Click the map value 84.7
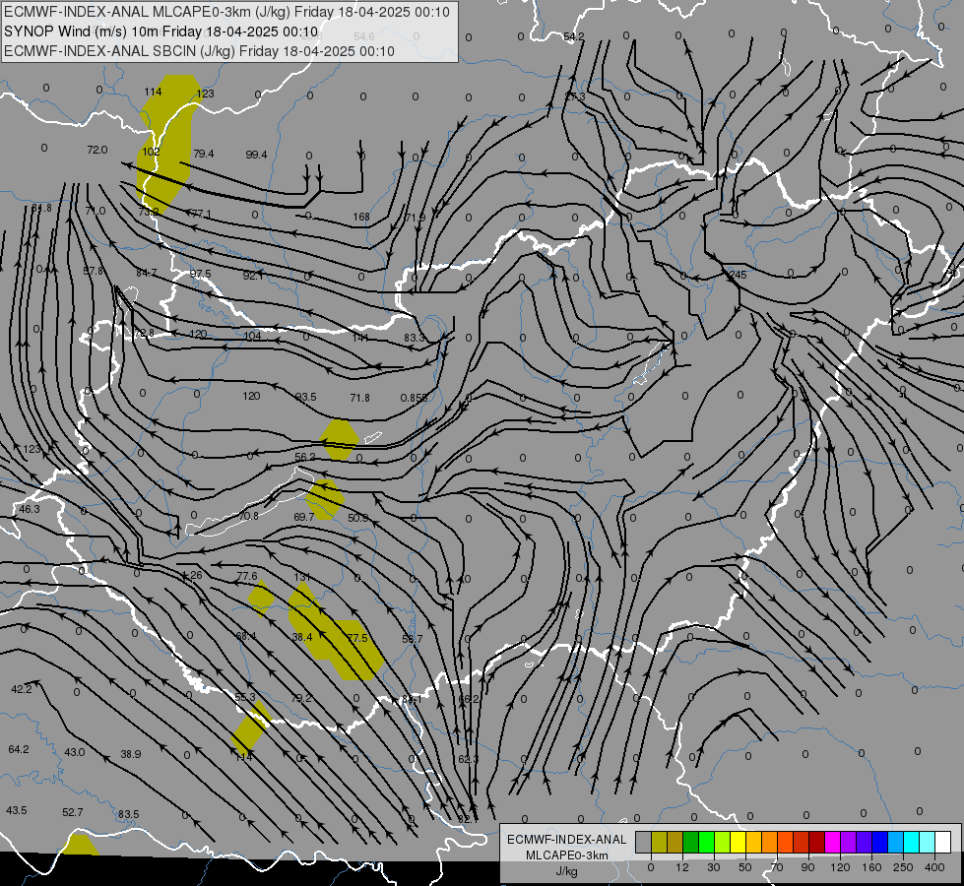 (147, 273)
